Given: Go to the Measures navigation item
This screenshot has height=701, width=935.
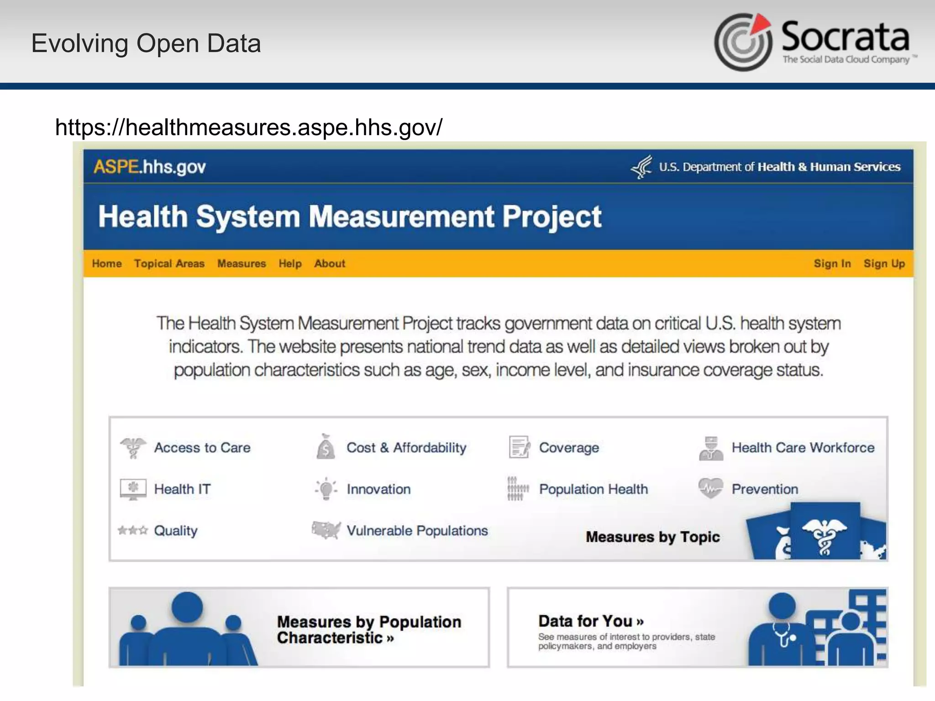Looking at the screenshot, I should 242,264.
